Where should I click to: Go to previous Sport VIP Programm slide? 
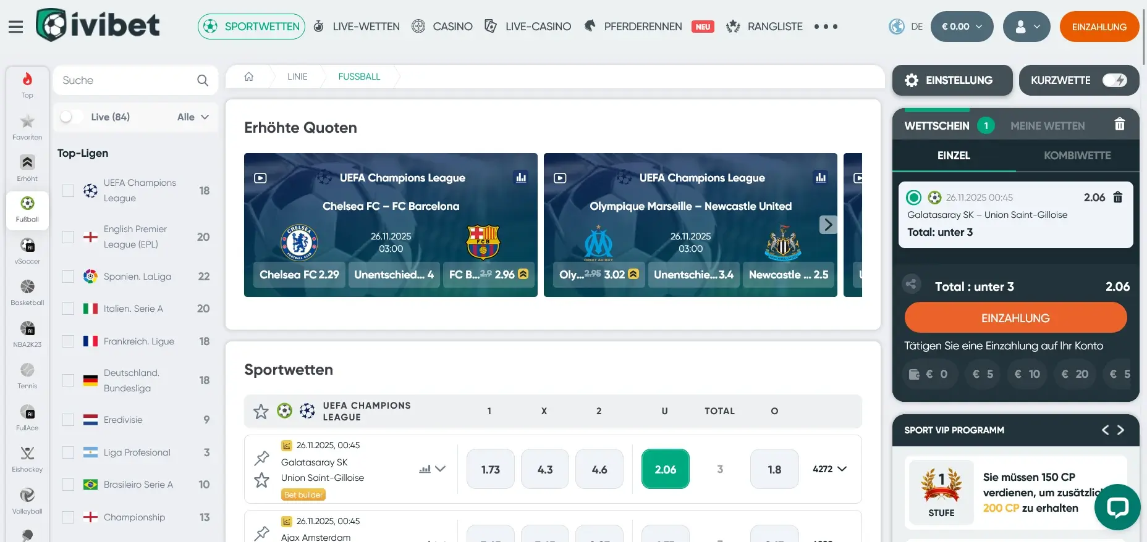pos(1105,430)
